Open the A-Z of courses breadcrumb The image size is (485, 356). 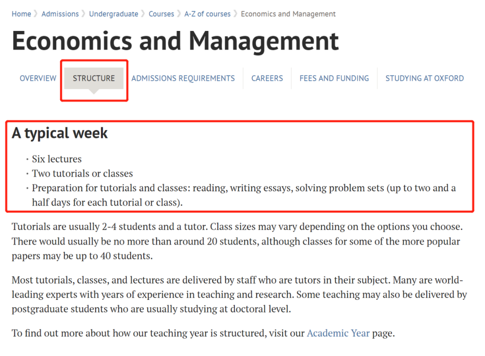pyautogui.click(x=207, y=14)
